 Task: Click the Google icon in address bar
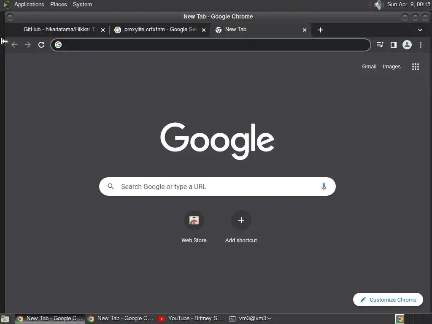(58, 45)
